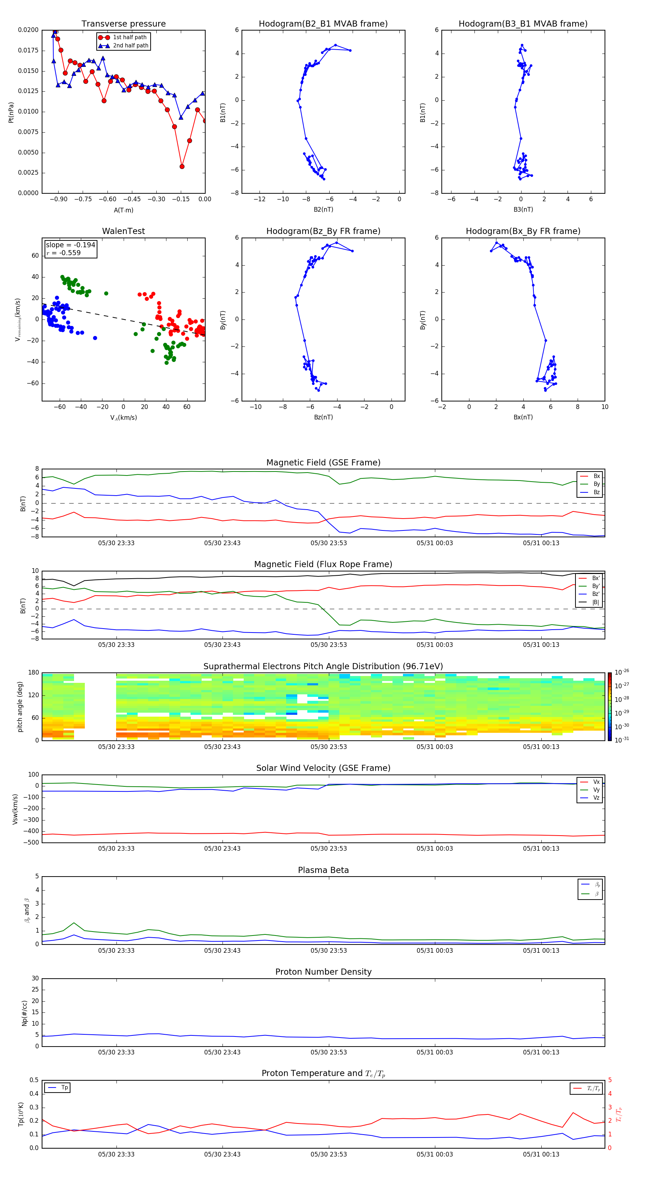Click the Vsw(km/s) y-axis label
The height and width of the screenshot is (1186, 647).
(15, 809)
